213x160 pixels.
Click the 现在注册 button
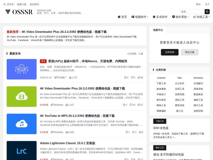click(190, 52)
